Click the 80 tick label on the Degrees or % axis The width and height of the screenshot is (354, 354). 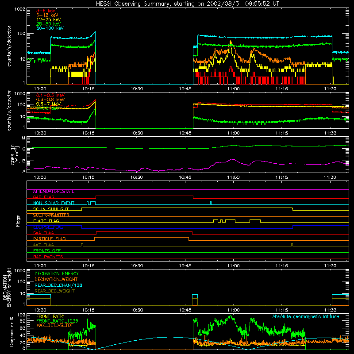(x=23, y=321)
